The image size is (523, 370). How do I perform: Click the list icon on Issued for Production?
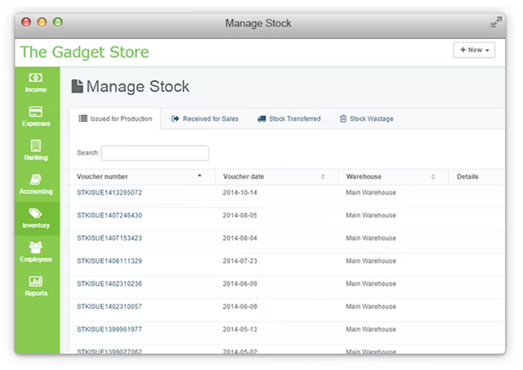(83, 118)
